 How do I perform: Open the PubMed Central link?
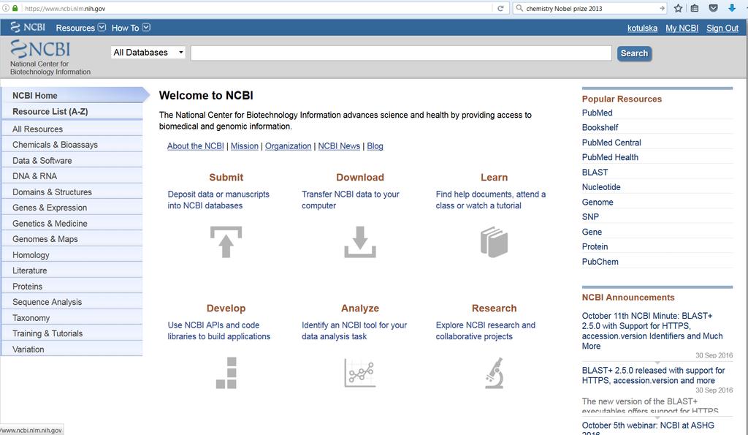(x=611, y=143)
